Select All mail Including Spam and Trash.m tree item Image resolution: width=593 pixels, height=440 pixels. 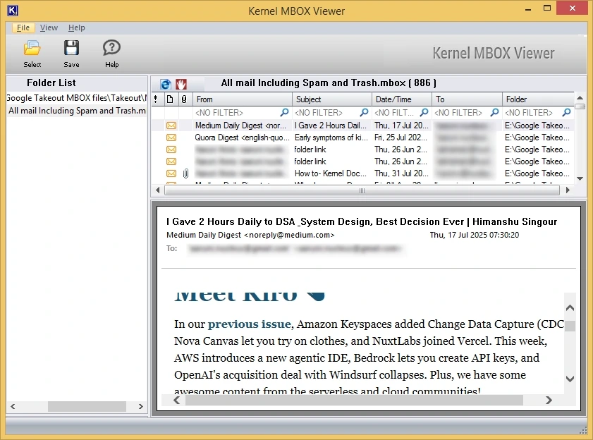(x=77, y=111)
